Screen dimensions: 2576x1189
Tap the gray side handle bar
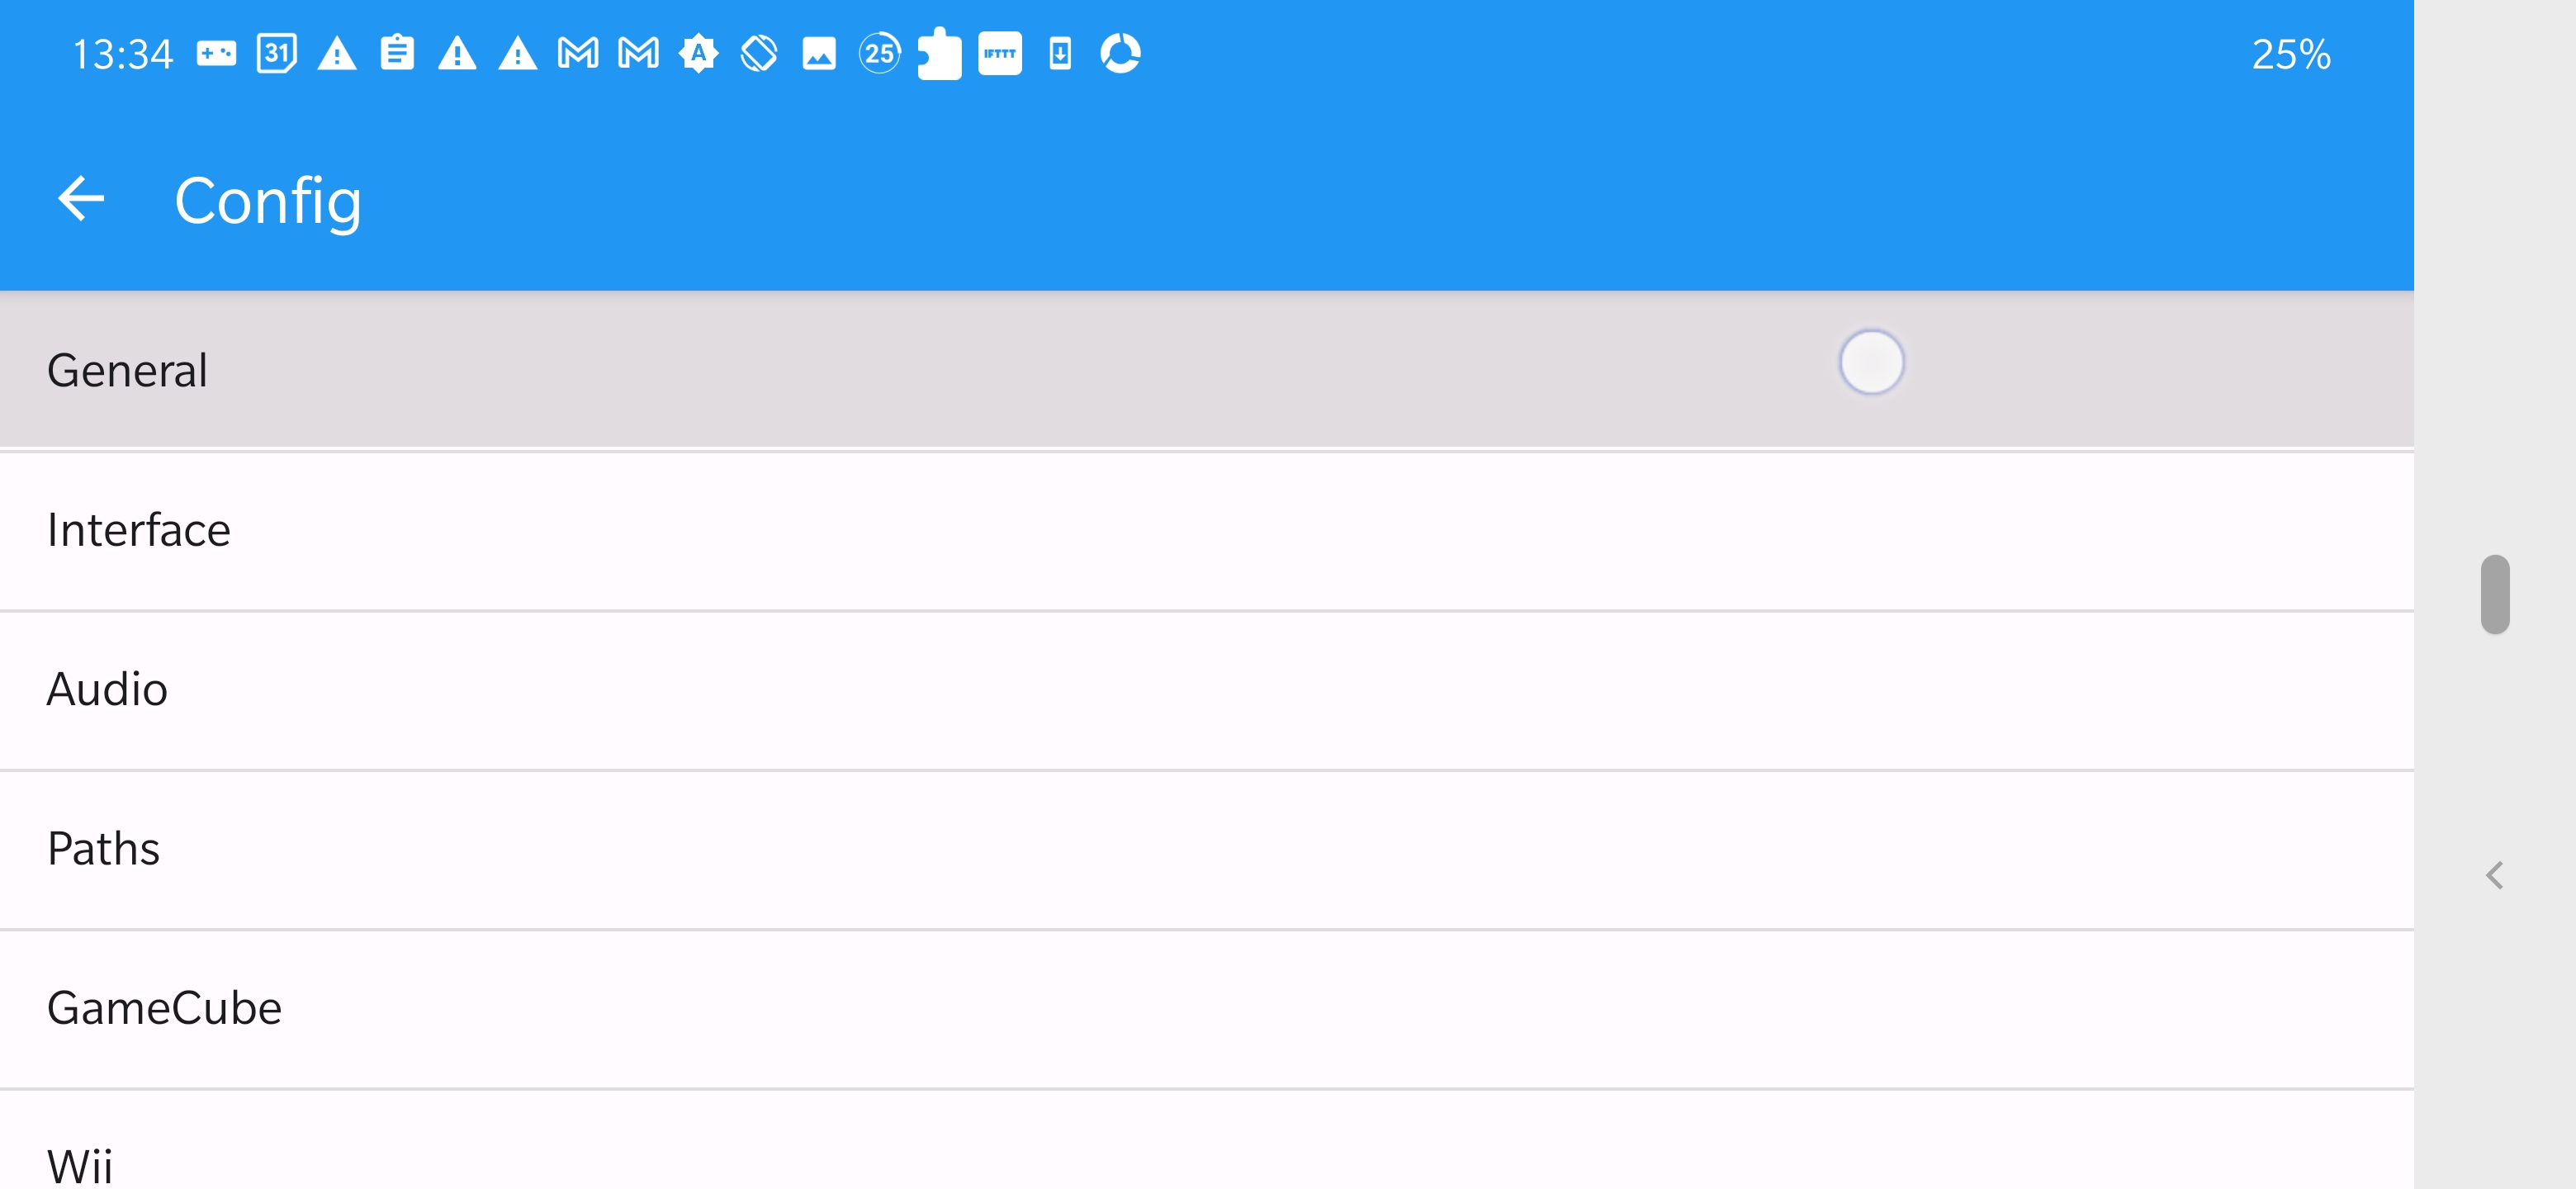click(x=2494, y=594)
